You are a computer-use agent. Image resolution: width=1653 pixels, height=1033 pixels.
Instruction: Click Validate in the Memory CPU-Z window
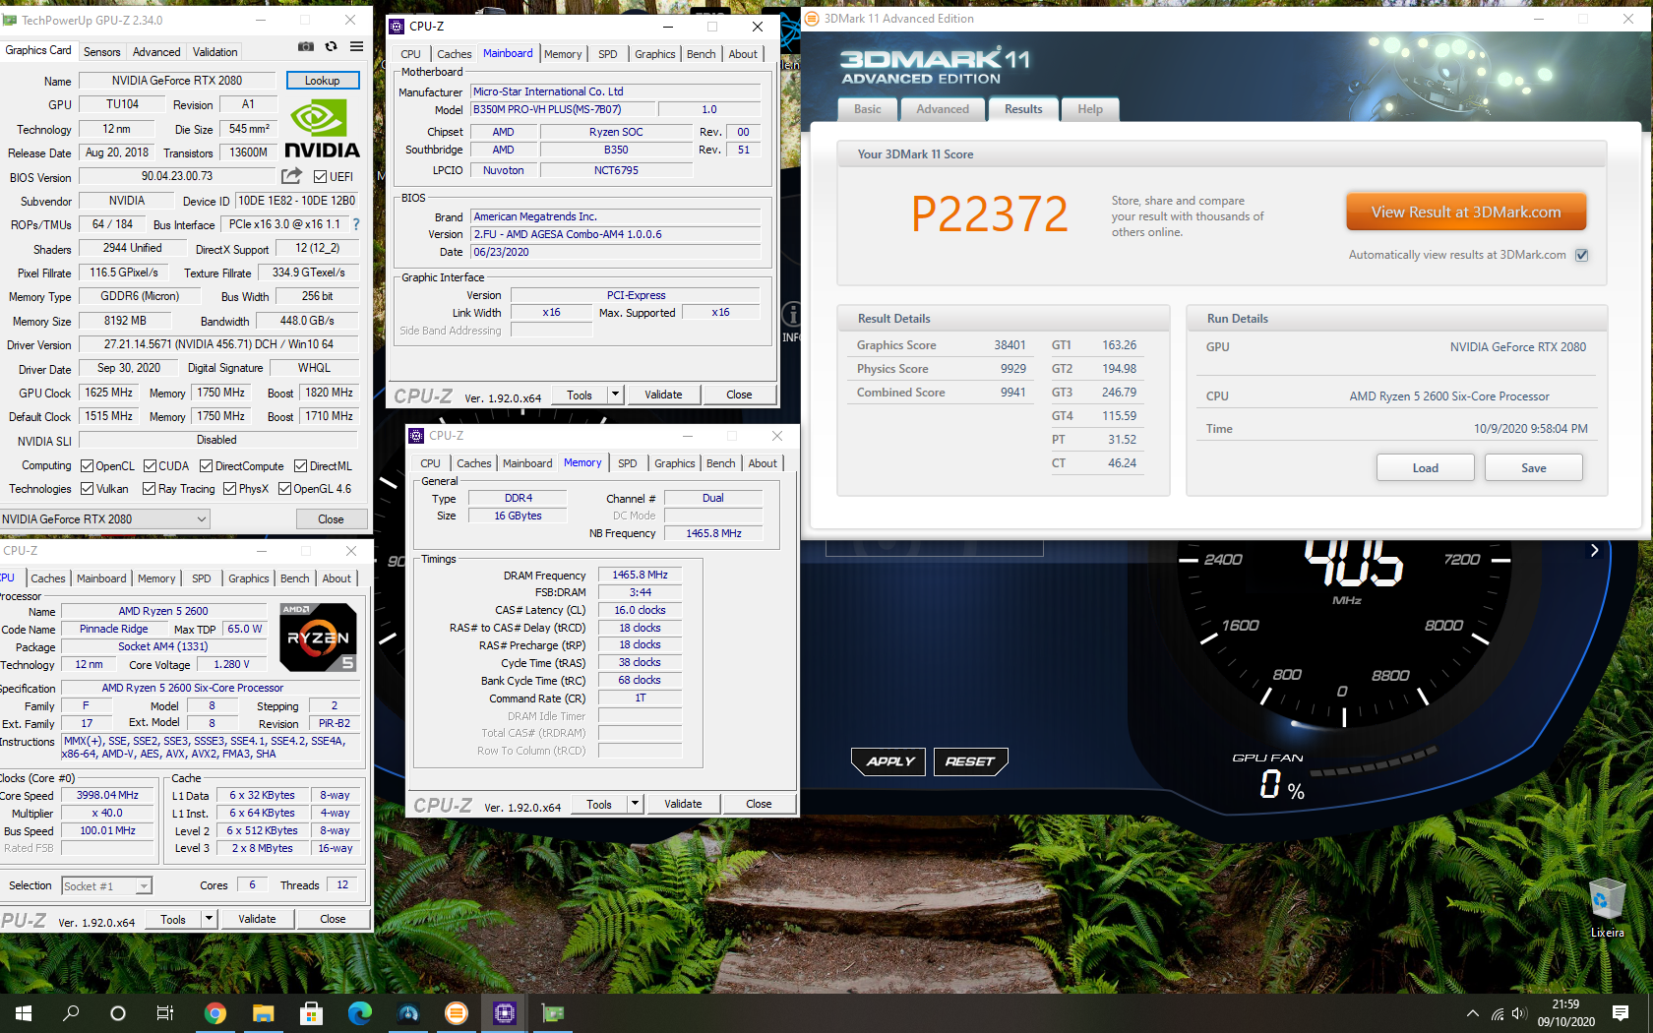pos(683,804)
